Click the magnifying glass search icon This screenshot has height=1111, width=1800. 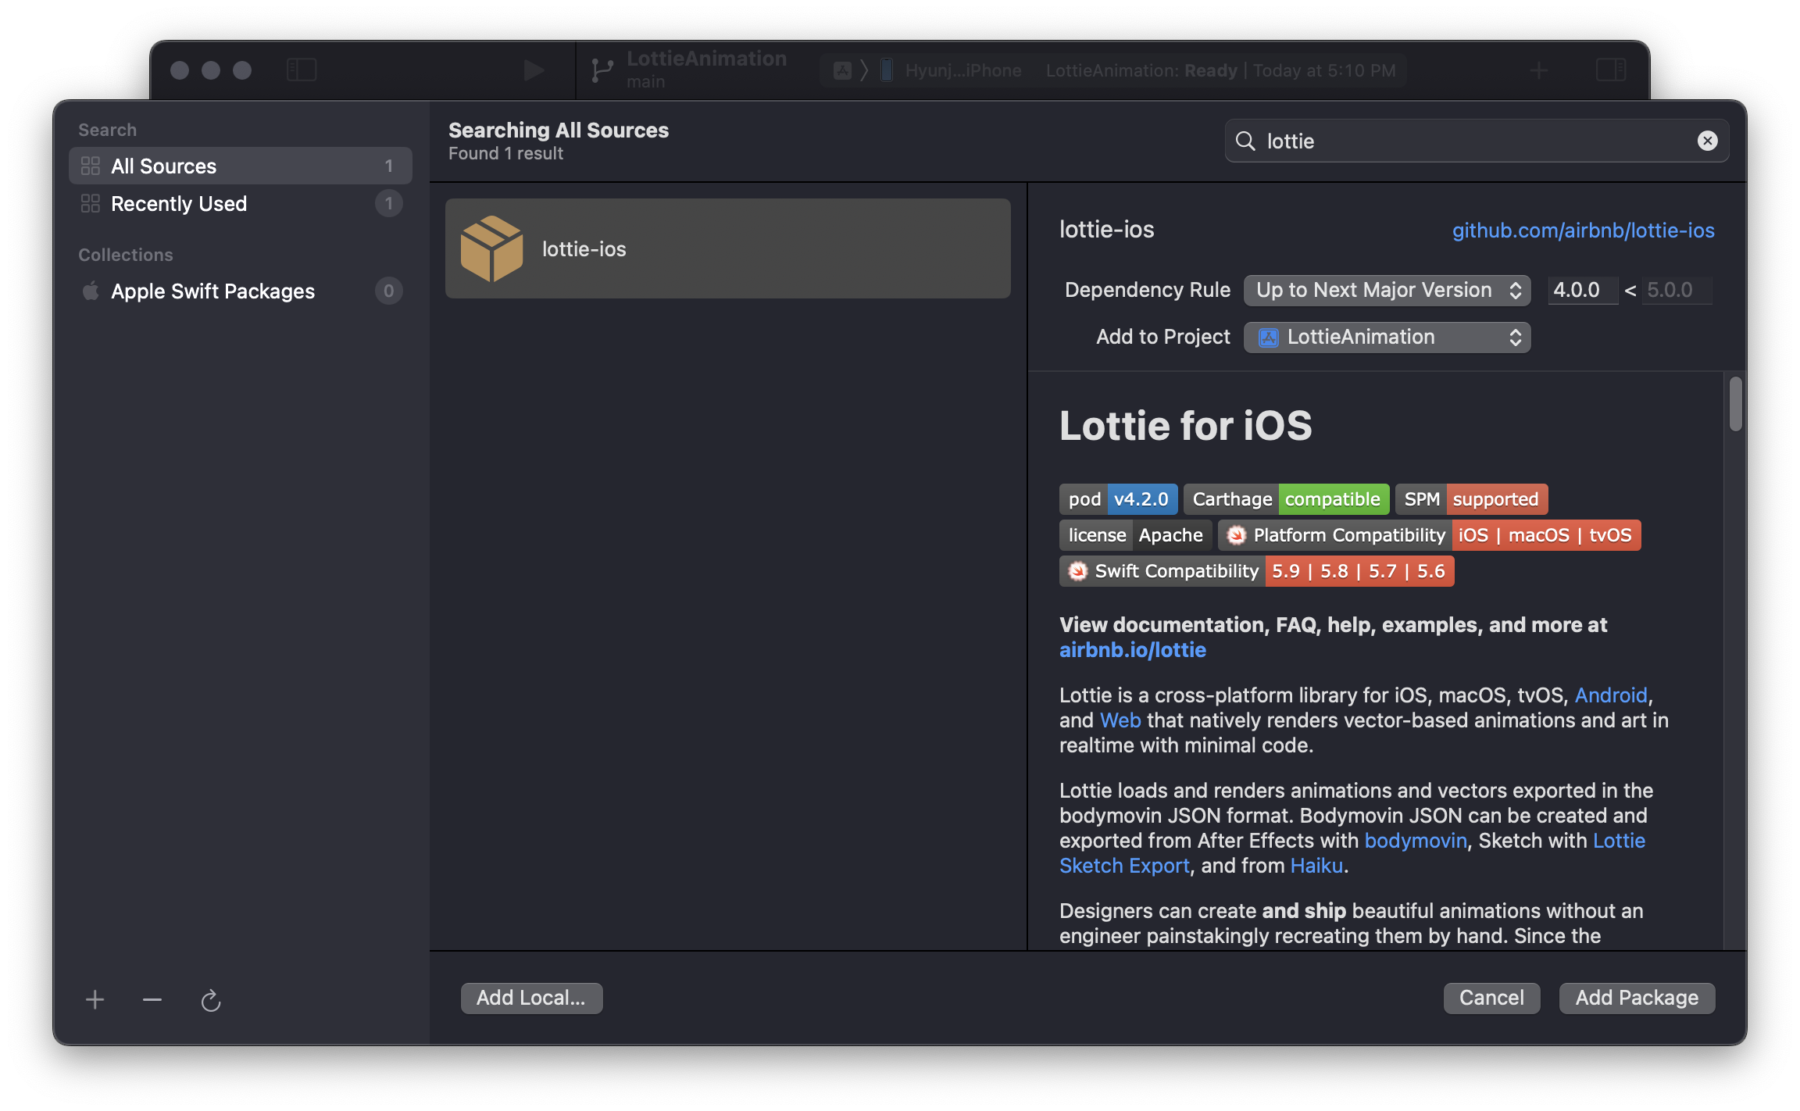click(x=1245, y=141)
